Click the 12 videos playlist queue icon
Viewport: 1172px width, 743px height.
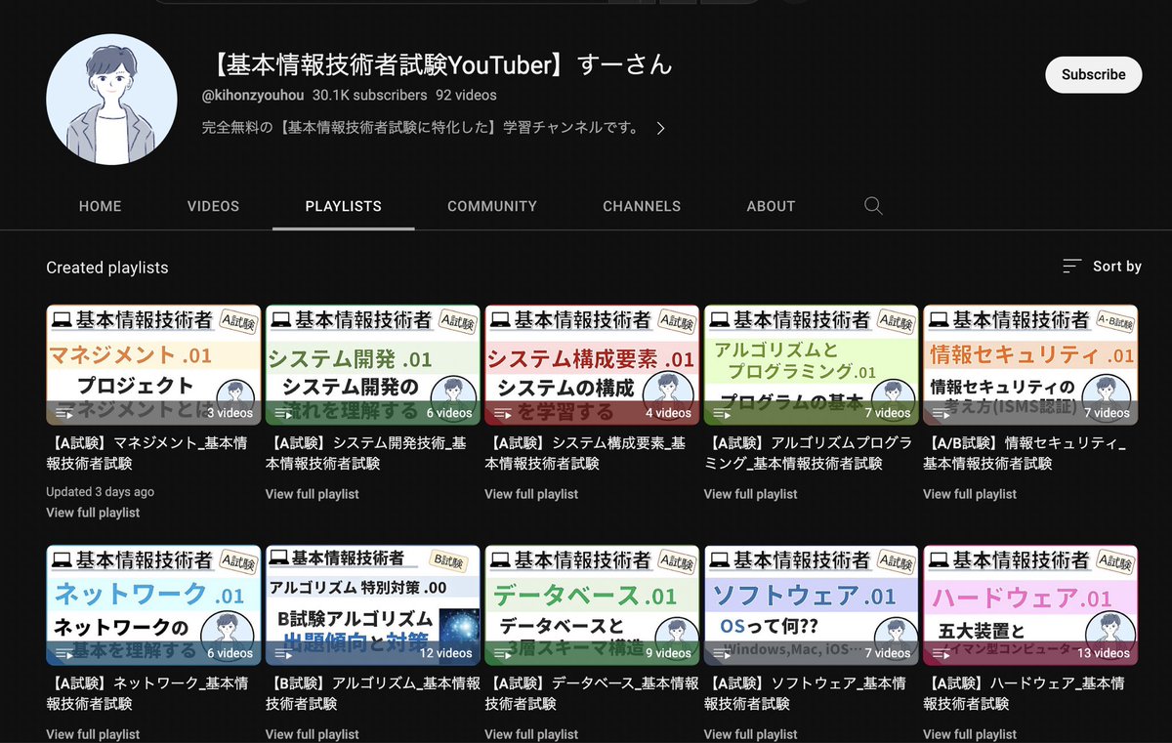click(283, 653)
